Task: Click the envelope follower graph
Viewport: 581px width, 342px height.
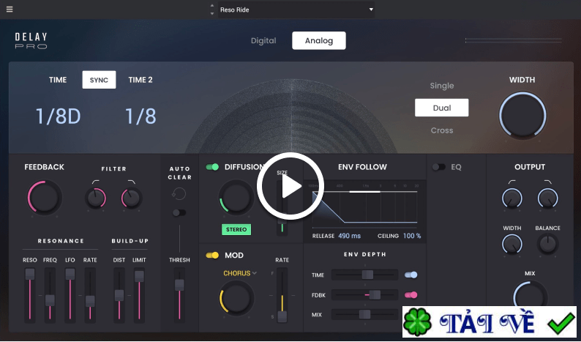Action: tap(364, 206)
